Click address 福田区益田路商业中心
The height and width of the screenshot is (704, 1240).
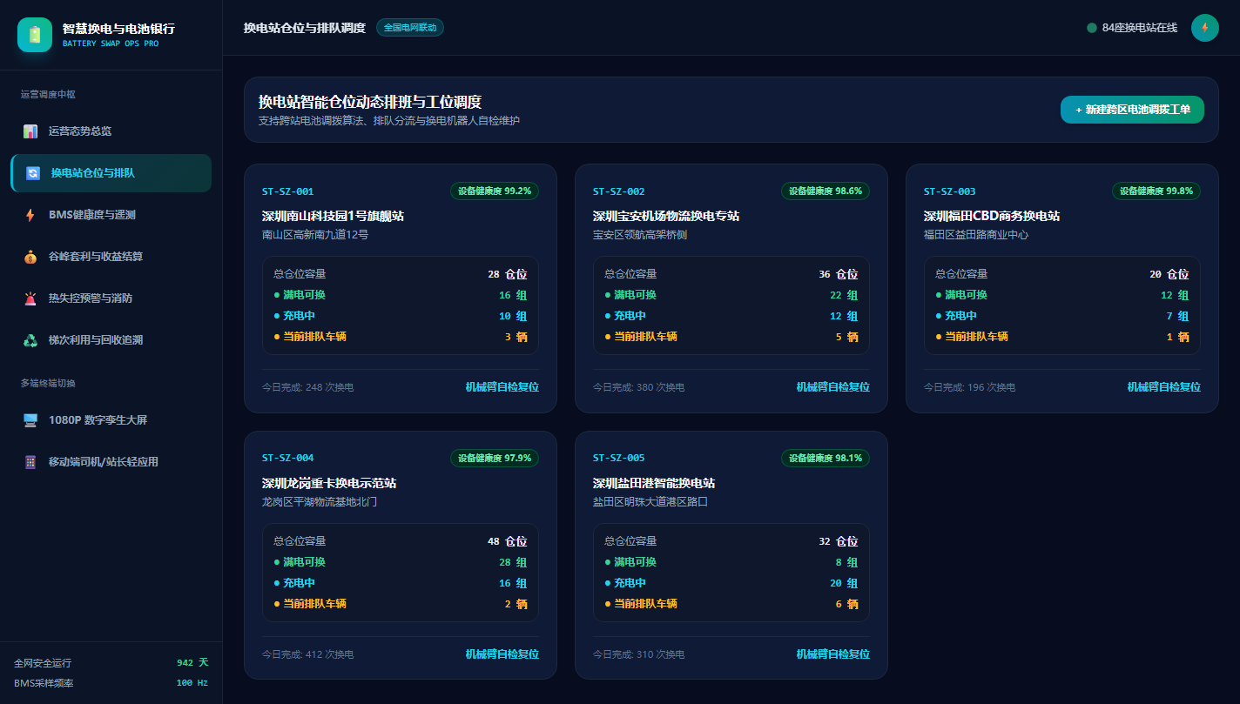[976, 235]
